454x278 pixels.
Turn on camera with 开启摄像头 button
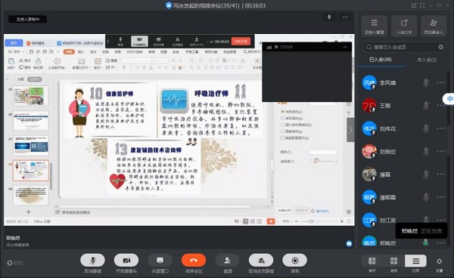pos(126,261)
